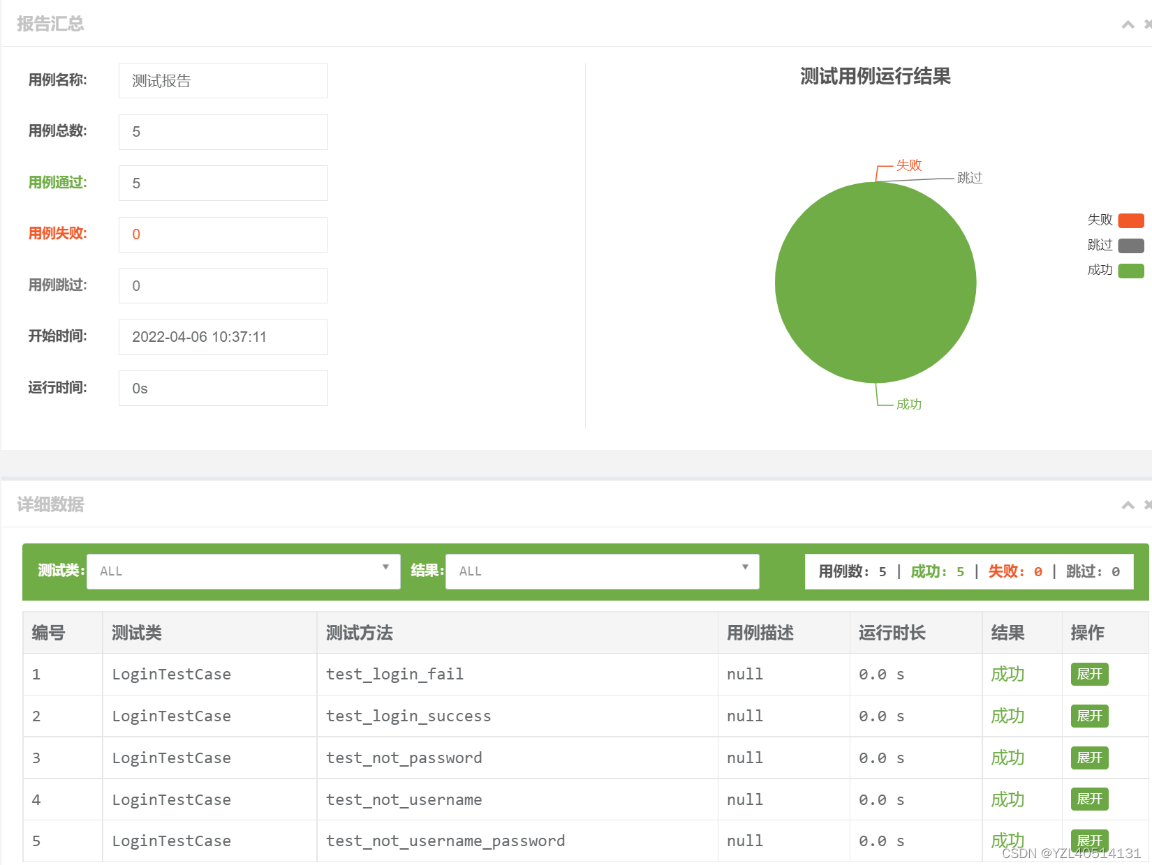The width and height of the screenshot is (1152, 865).
Task: Open the 测试类 ALL dropdown
Action: point(244,571)
